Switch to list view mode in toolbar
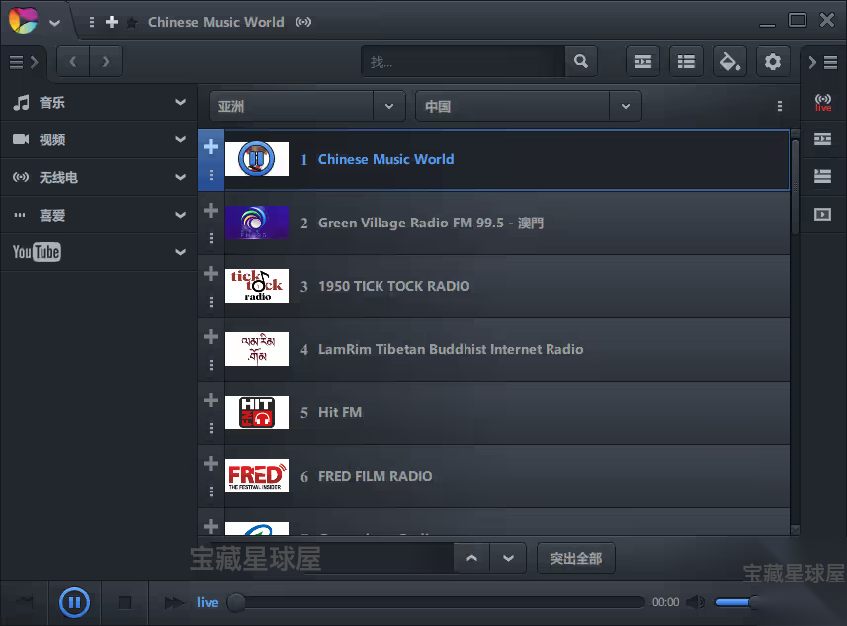The image size is (847, 626). click(686, 62)
